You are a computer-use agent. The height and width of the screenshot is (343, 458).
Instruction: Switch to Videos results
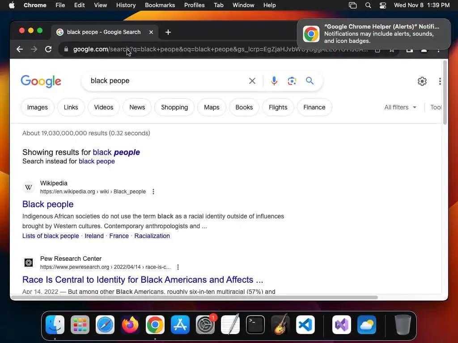coord(104,107)
